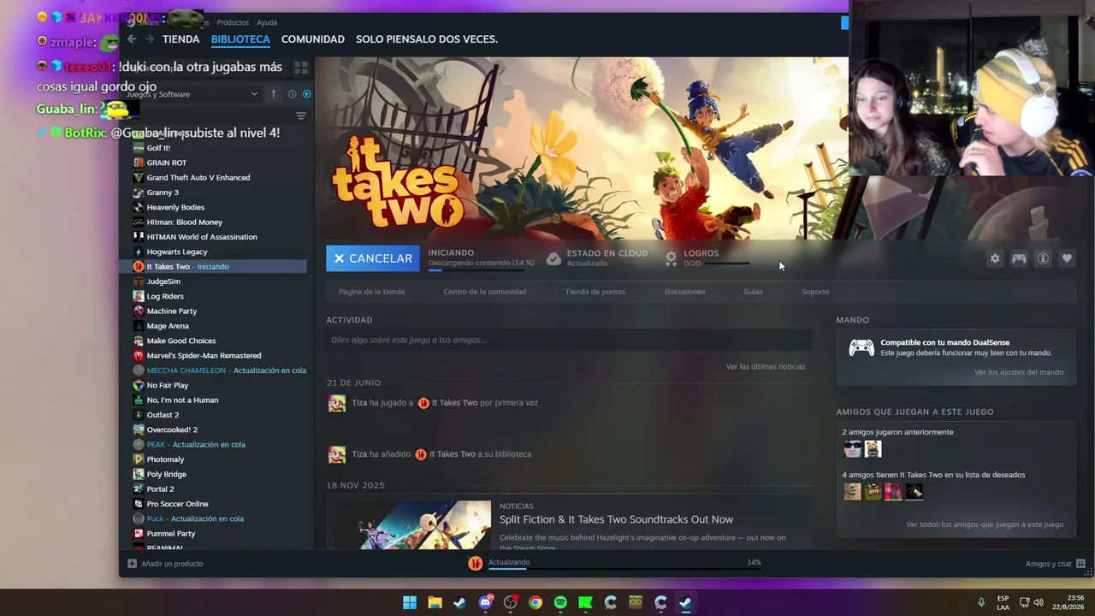Toggle ready-to-play filter in sidebar
This screenshot has width=1095, height=616.
[x=306, y=94]
